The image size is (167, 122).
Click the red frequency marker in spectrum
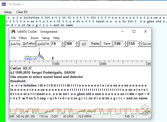[39, 54]
